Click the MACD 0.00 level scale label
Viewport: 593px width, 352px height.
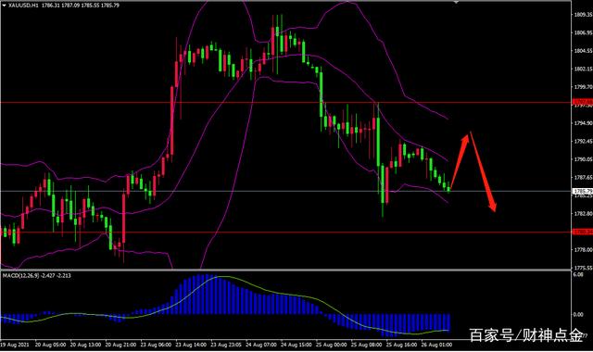(x=578, y=315)
